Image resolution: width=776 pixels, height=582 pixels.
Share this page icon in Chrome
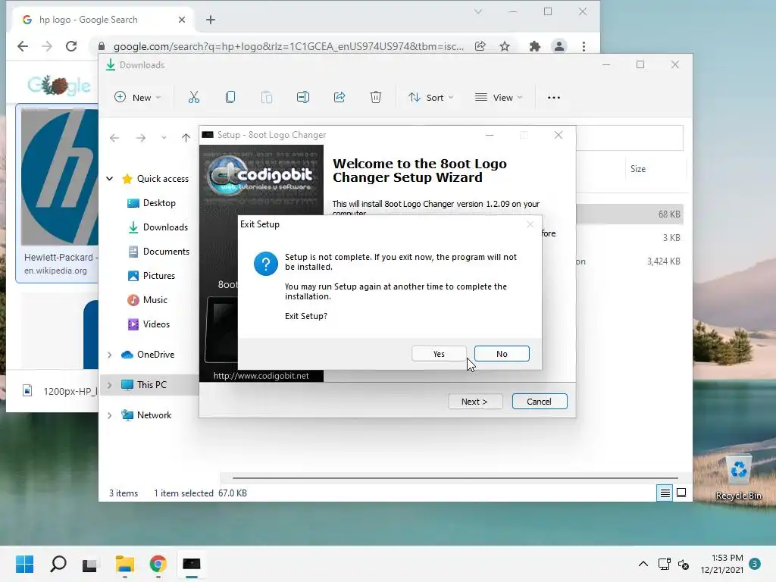click(480, 46)
